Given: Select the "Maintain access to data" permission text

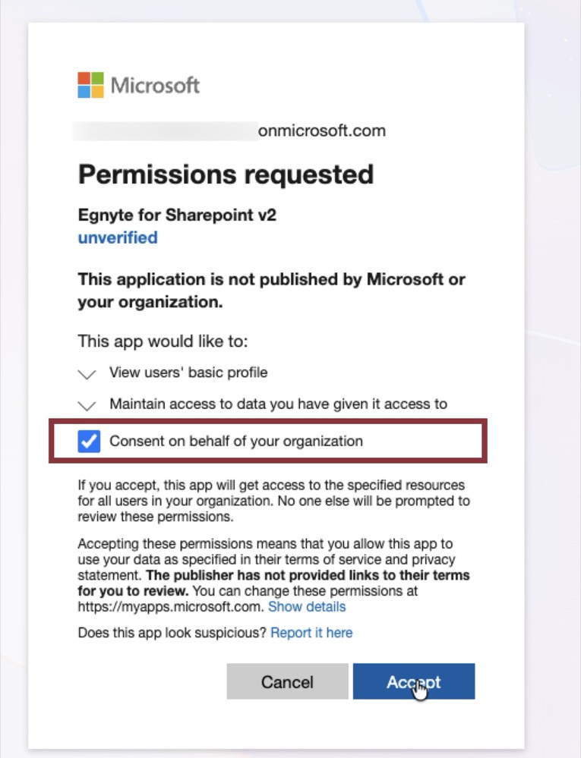Looking at the screenshot, I should (278, 404).
